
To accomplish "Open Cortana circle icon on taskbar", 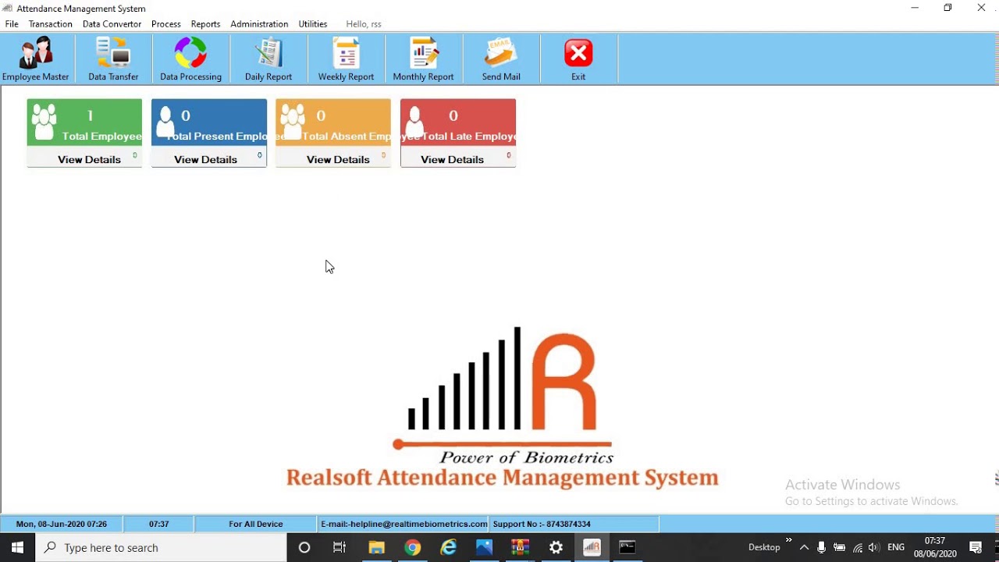I will coord(304,548).
